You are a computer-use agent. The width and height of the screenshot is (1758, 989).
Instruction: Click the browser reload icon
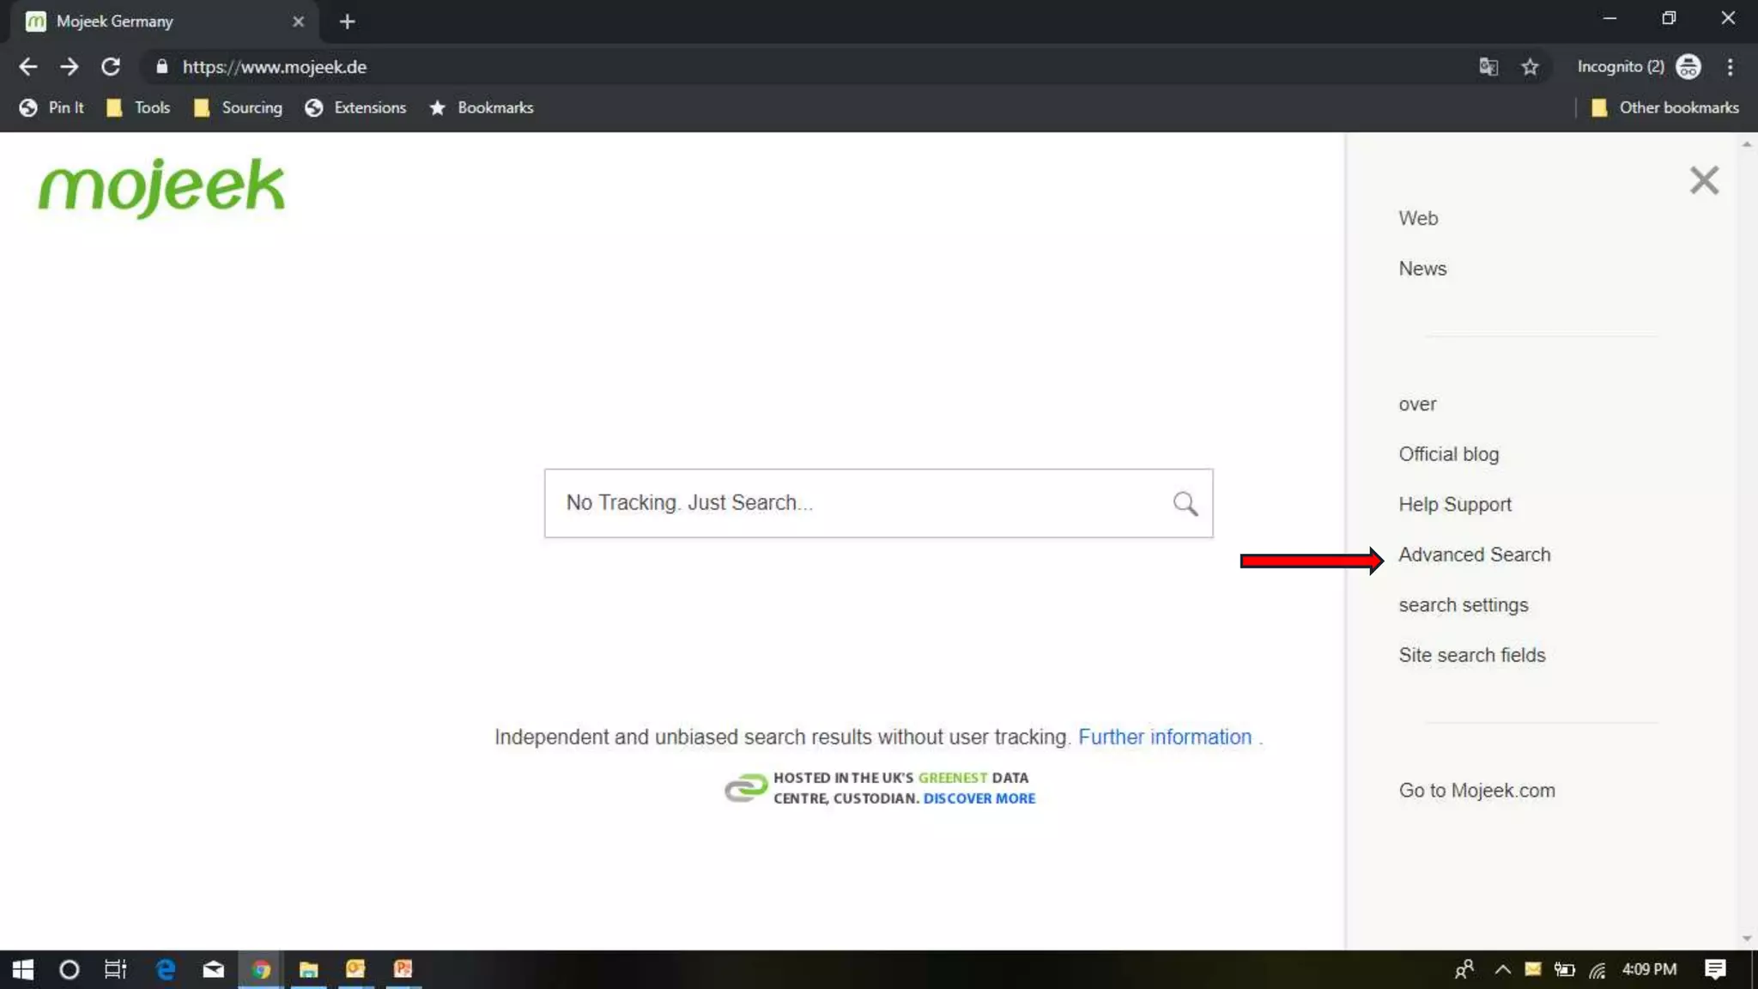point(111,67)
